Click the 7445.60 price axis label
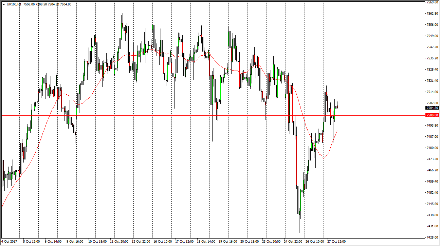The image size is (440, 246). pyautogui.click(x=432, y=204)
